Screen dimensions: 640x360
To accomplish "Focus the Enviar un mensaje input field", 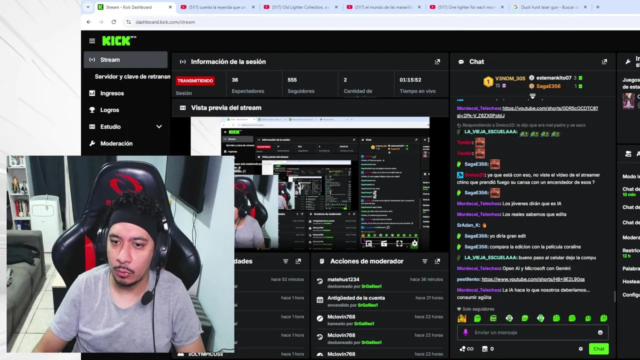I will pos(532,332).
